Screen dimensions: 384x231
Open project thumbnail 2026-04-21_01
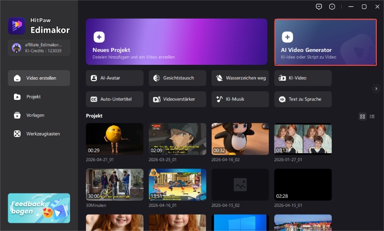pyautogui.click(x=114, y=139)
